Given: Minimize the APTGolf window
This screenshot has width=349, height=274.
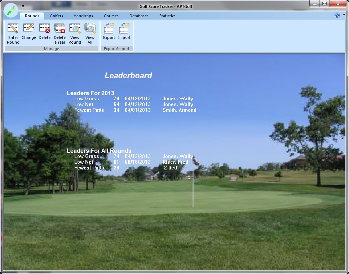Looking at the screenshot, I should [x=314, y=4].
